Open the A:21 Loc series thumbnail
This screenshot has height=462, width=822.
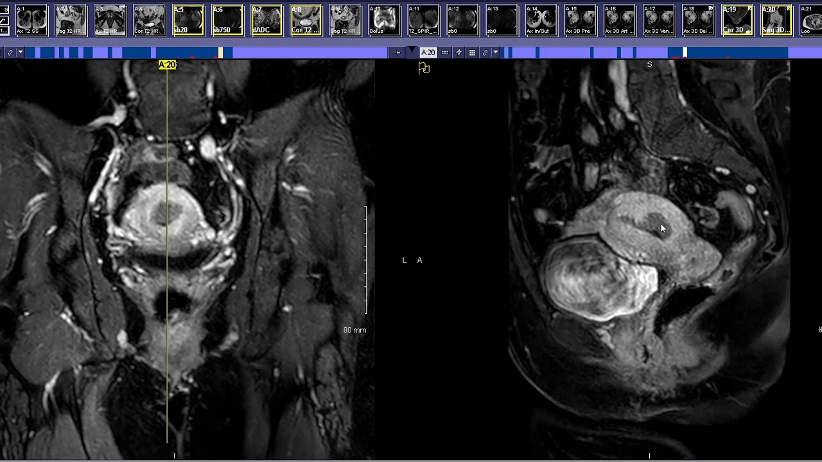click(810, 20)
